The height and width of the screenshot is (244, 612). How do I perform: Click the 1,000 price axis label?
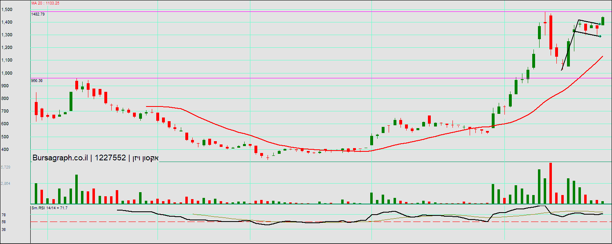[6, 73]
